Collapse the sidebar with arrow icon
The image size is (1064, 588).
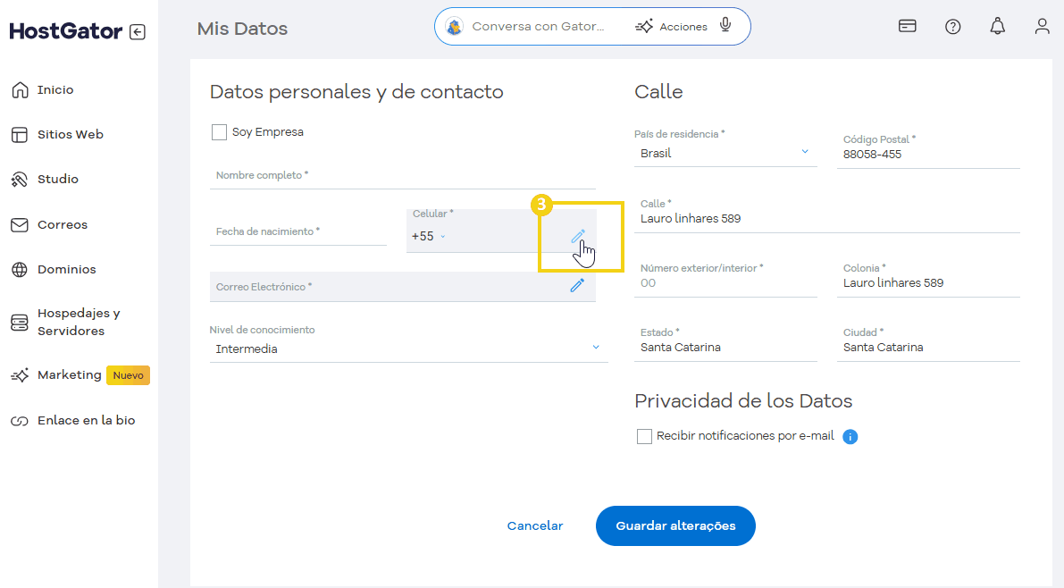tap(137, 32)
